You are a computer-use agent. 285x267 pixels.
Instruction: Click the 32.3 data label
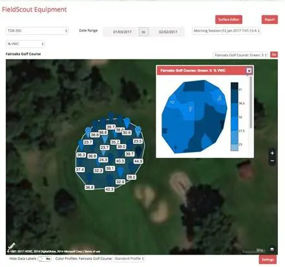98,170
